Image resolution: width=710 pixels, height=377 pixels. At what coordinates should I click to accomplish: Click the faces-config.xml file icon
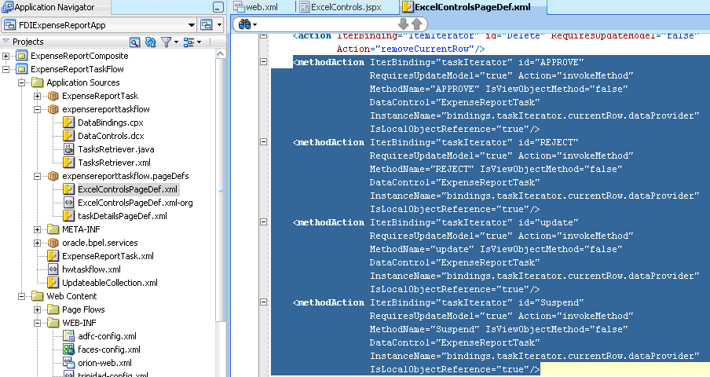click(68, 350)
